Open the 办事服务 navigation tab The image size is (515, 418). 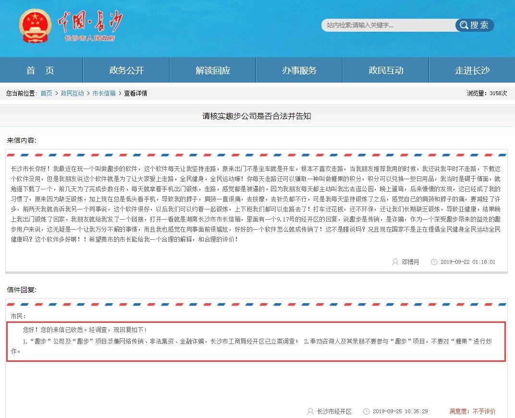pos(299,70)
